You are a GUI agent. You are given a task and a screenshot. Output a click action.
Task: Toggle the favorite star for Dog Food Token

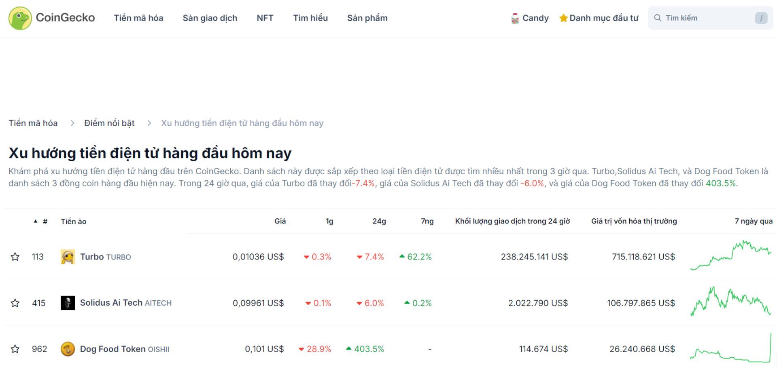pos(15,349)
